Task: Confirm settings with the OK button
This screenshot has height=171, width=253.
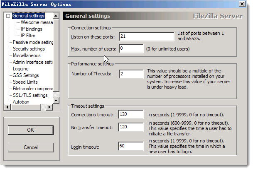Action: coord(31,130)
